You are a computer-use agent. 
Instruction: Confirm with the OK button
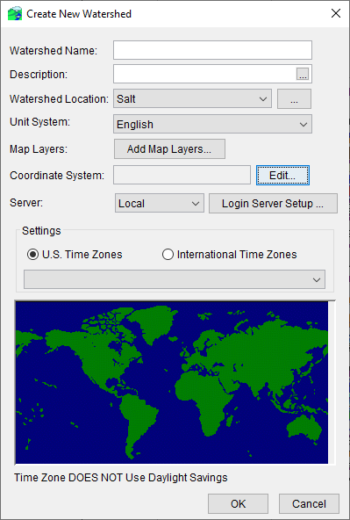tap(238, 504)
